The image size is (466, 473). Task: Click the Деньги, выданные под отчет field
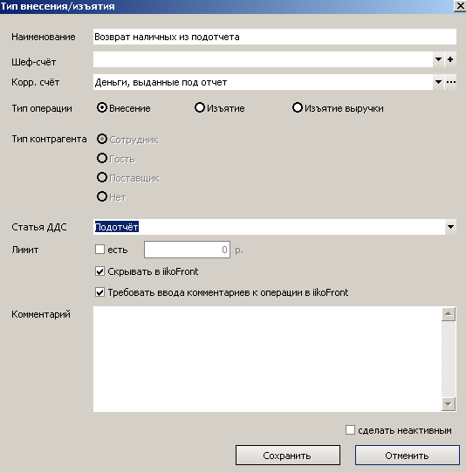point(263,82)
